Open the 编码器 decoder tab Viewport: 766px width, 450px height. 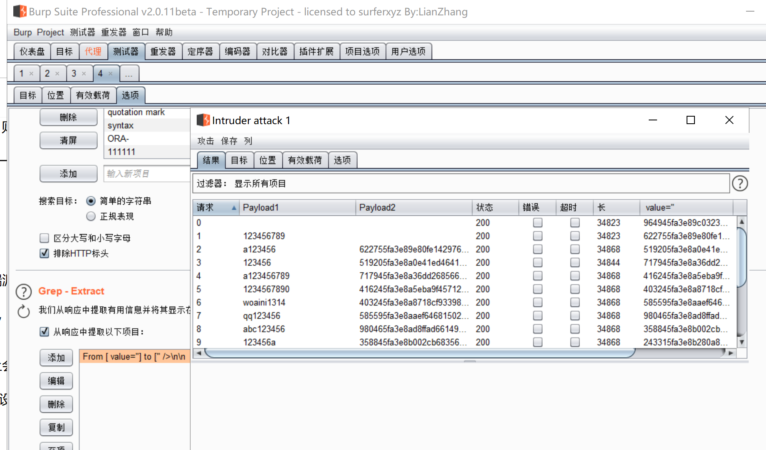click(238, 51)
